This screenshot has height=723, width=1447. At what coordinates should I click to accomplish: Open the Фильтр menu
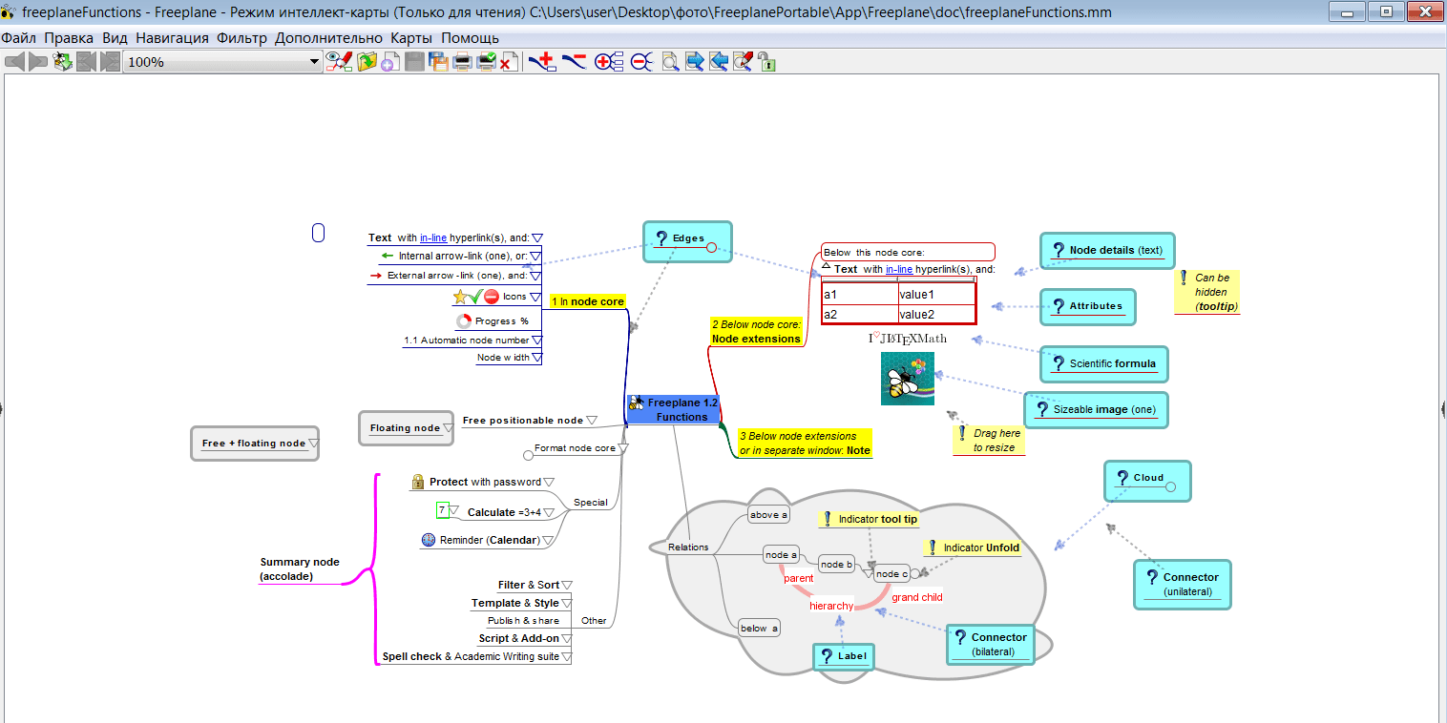click(x=241, y=38)
